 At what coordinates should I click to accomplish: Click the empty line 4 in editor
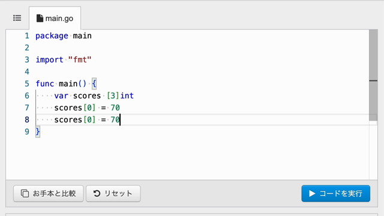coord(196,72)
